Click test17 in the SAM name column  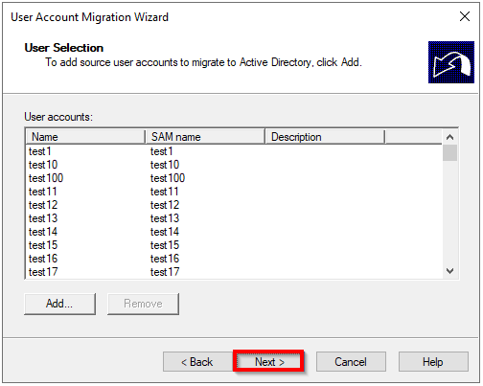click(x=165, y=272)
